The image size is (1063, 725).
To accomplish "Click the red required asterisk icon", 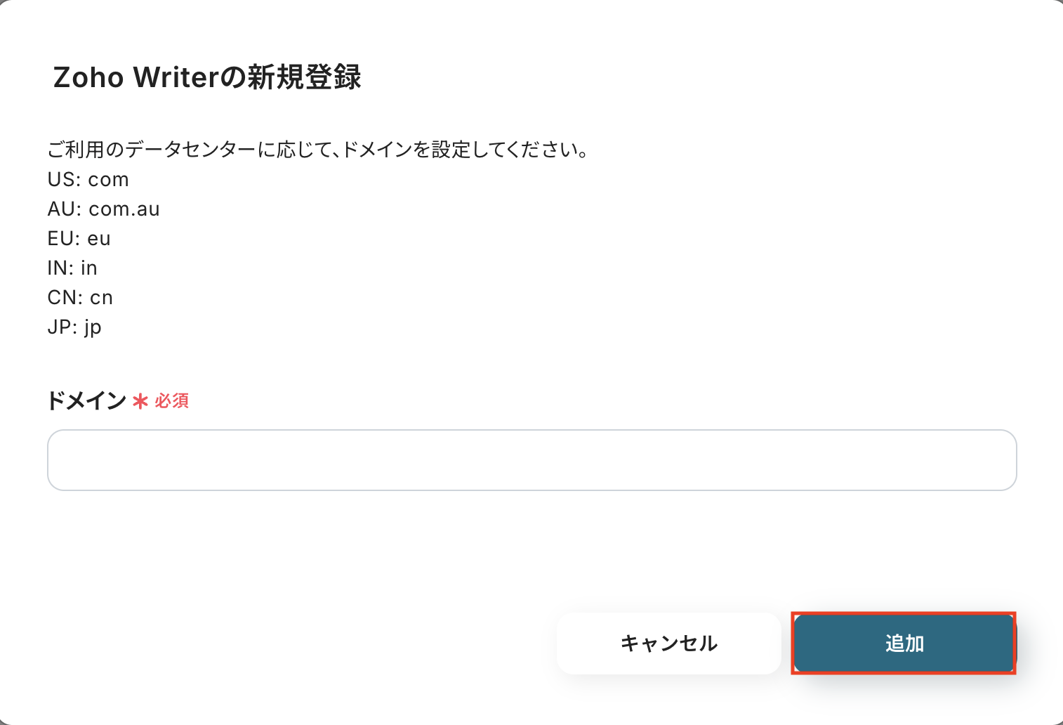I will [x=140, y=401].
